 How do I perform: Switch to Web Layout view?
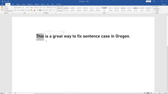coord(151,93)
